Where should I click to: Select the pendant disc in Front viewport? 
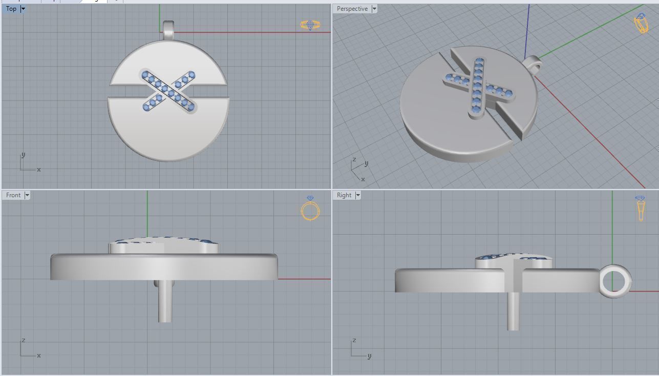pyautogui.click(x=164, y=266)
